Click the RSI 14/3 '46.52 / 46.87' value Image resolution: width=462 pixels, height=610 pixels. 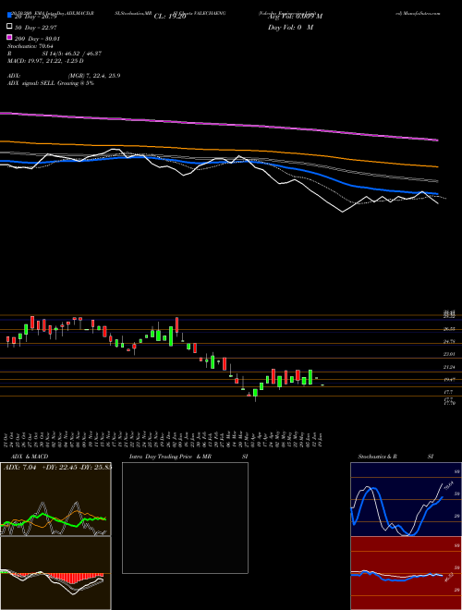click(84, 54)
